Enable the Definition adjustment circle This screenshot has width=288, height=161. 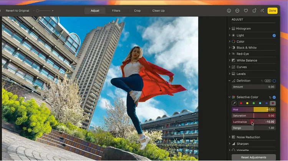[274, 81]
